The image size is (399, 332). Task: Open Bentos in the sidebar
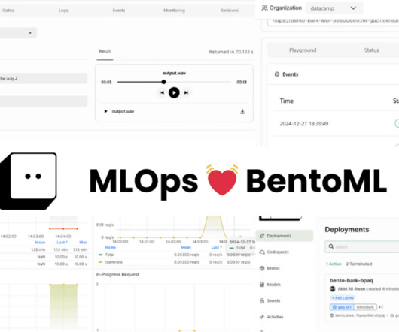270,268
